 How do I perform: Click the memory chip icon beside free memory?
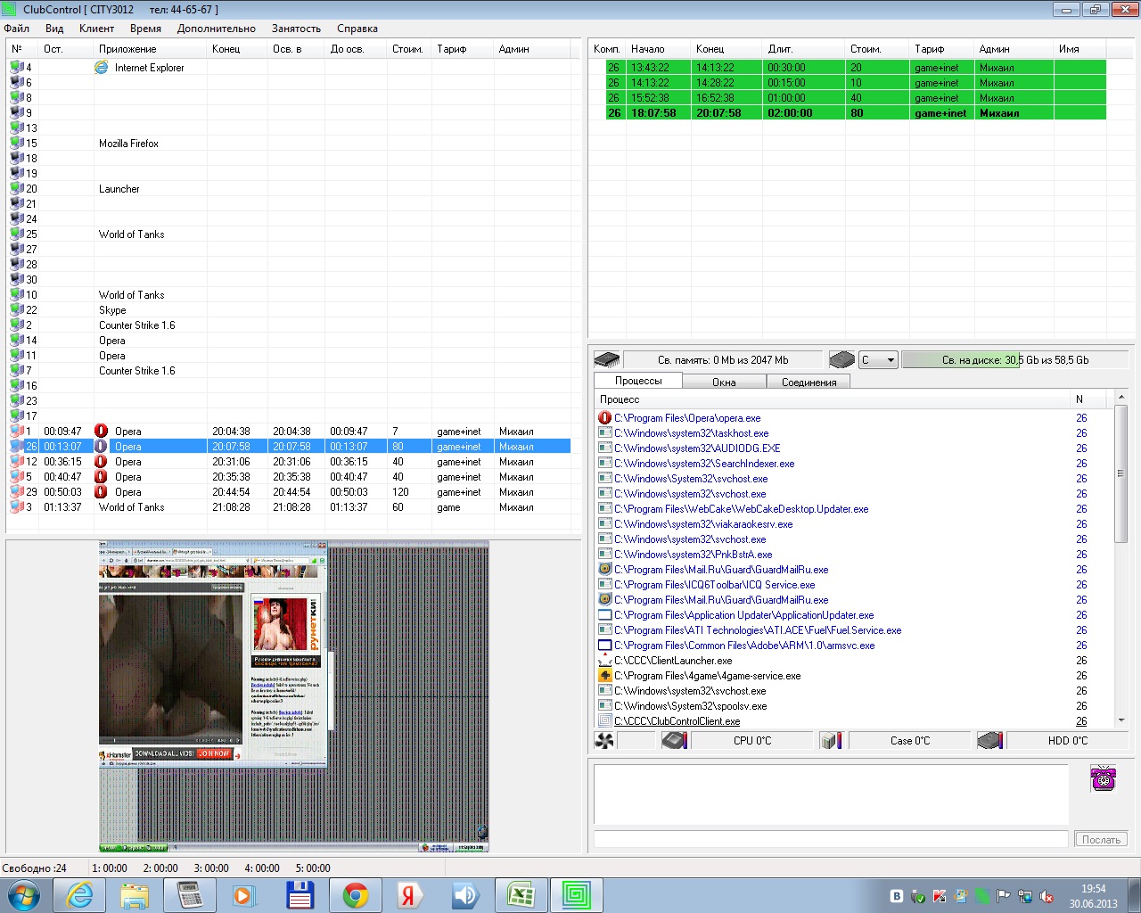pos(607,360)
